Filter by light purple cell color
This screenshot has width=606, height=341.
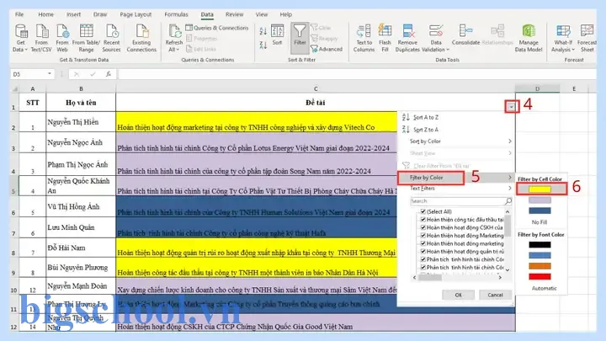[540, 200]
